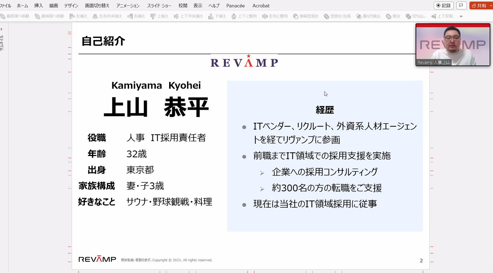Click the 共有 share button

coord(479,5)
